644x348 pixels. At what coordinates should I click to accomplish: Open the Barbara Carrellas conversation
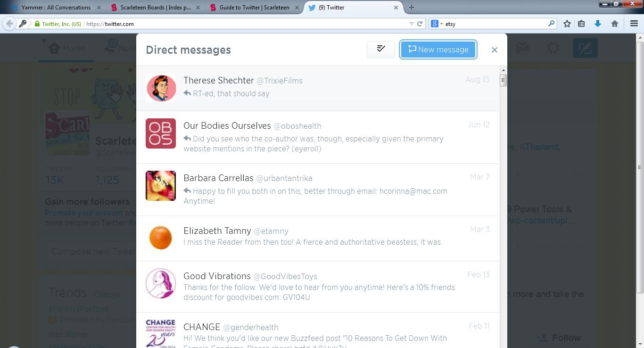(x=318, y=190)
